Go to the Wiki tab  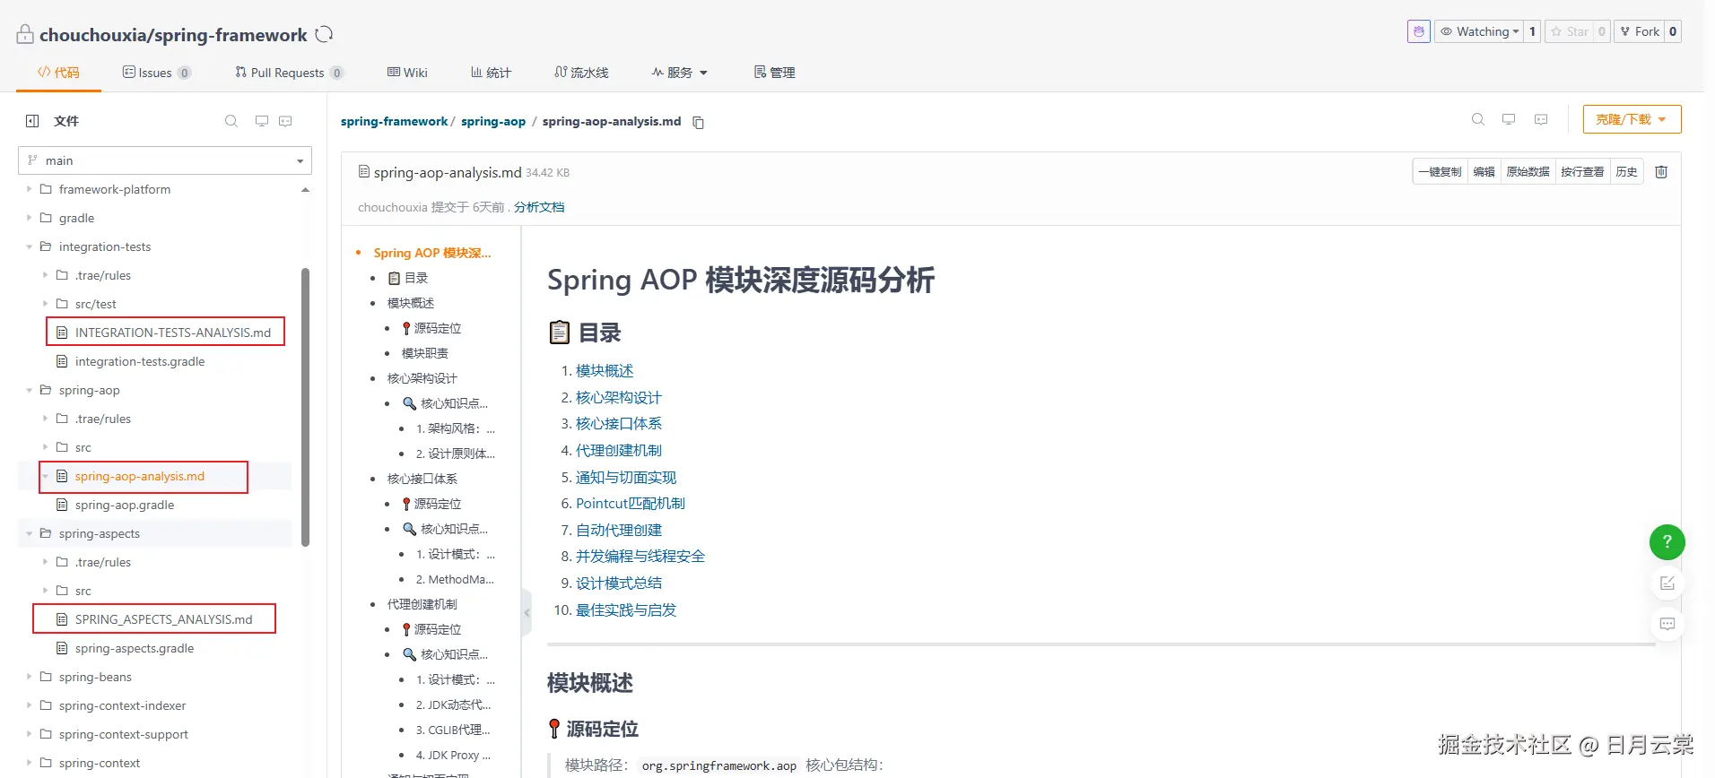407,73
